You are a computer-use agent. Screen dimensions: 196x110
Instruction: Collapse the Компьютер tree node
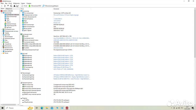pyautogui.click(x=1, y=13)
